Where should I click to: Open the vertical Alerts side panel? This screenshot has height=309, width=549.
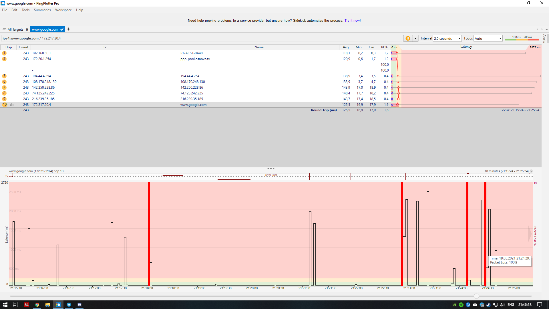(x=544, y=39)
